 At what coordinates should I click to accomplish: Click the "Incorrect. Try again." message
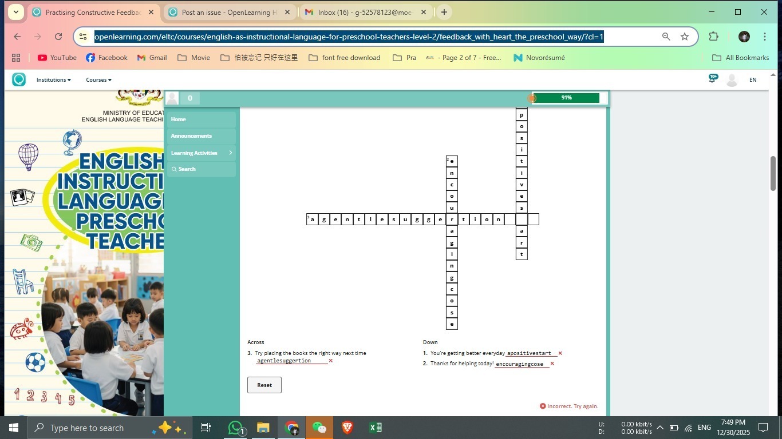coord(569,406)
